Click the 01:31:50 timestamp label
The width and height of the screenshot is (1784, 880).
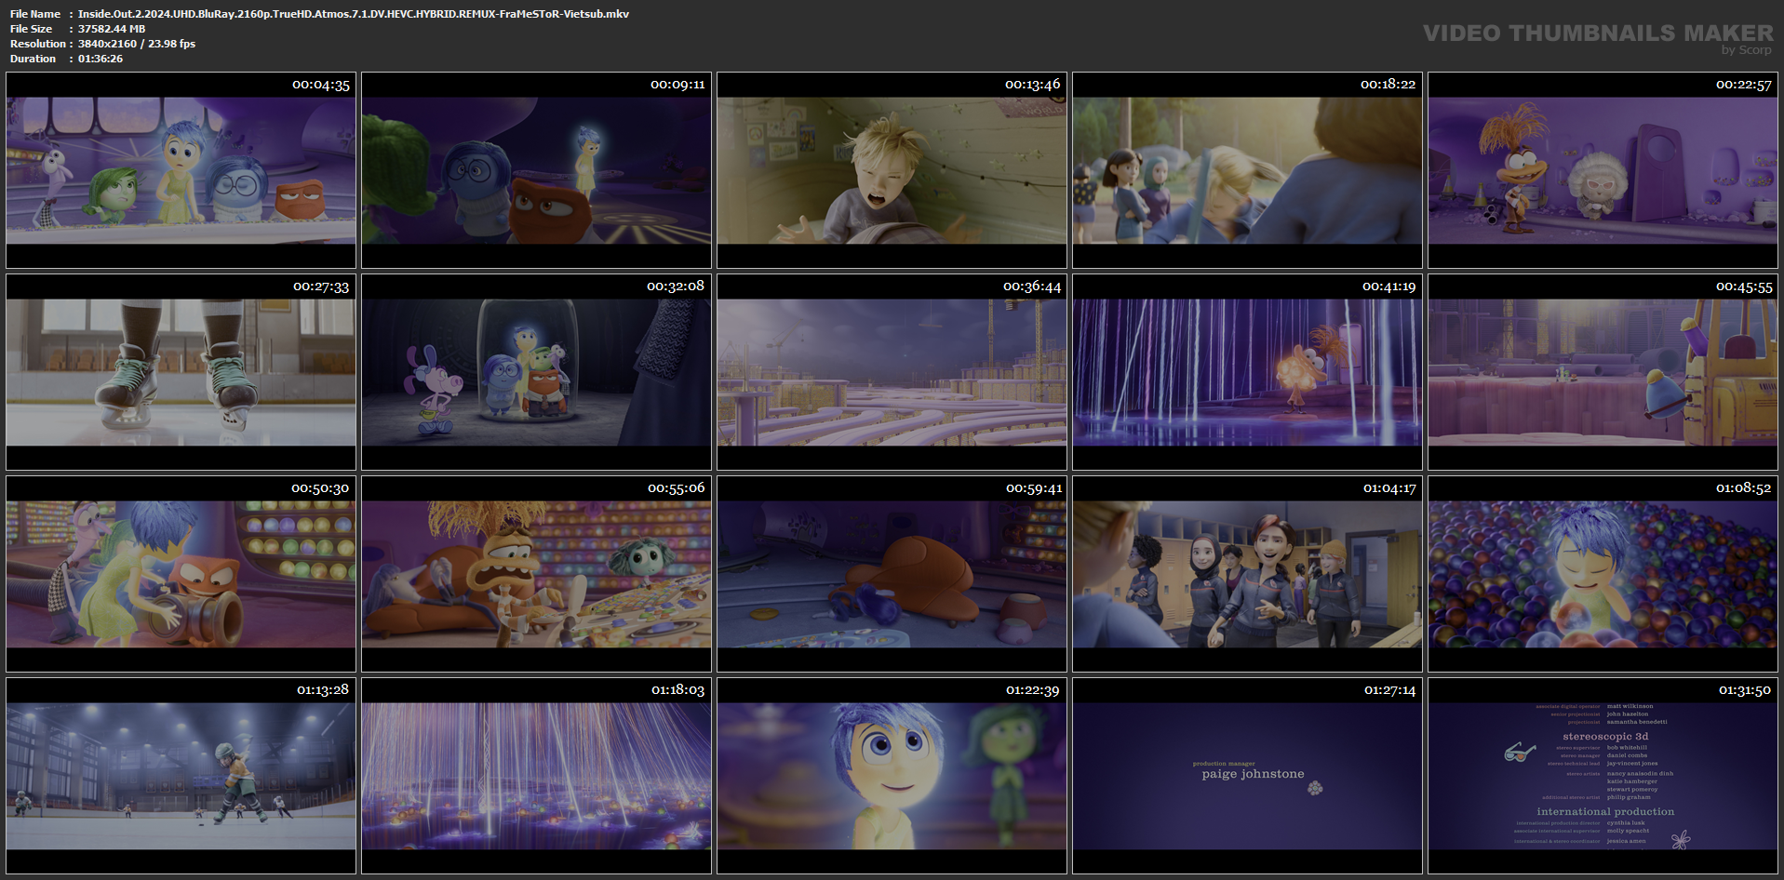pyautogui.click(x=1746, y=690)
